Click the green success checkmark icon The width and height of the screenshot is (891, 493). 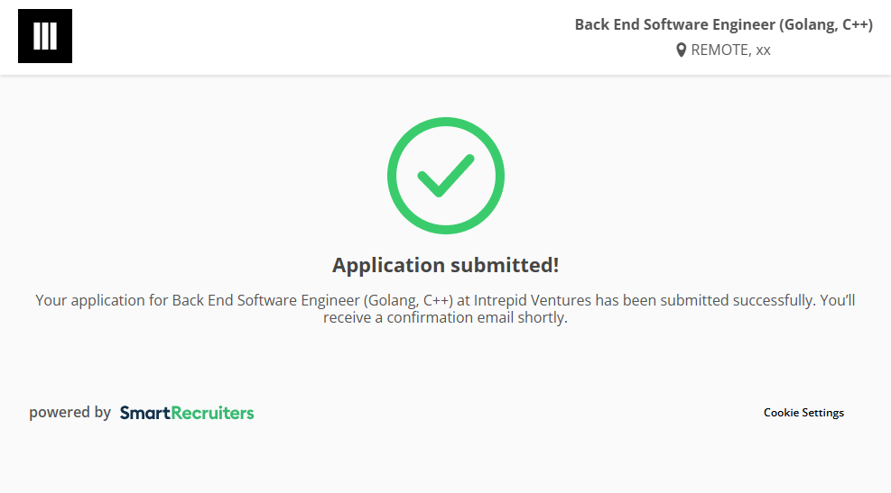(x=445, y=176)
